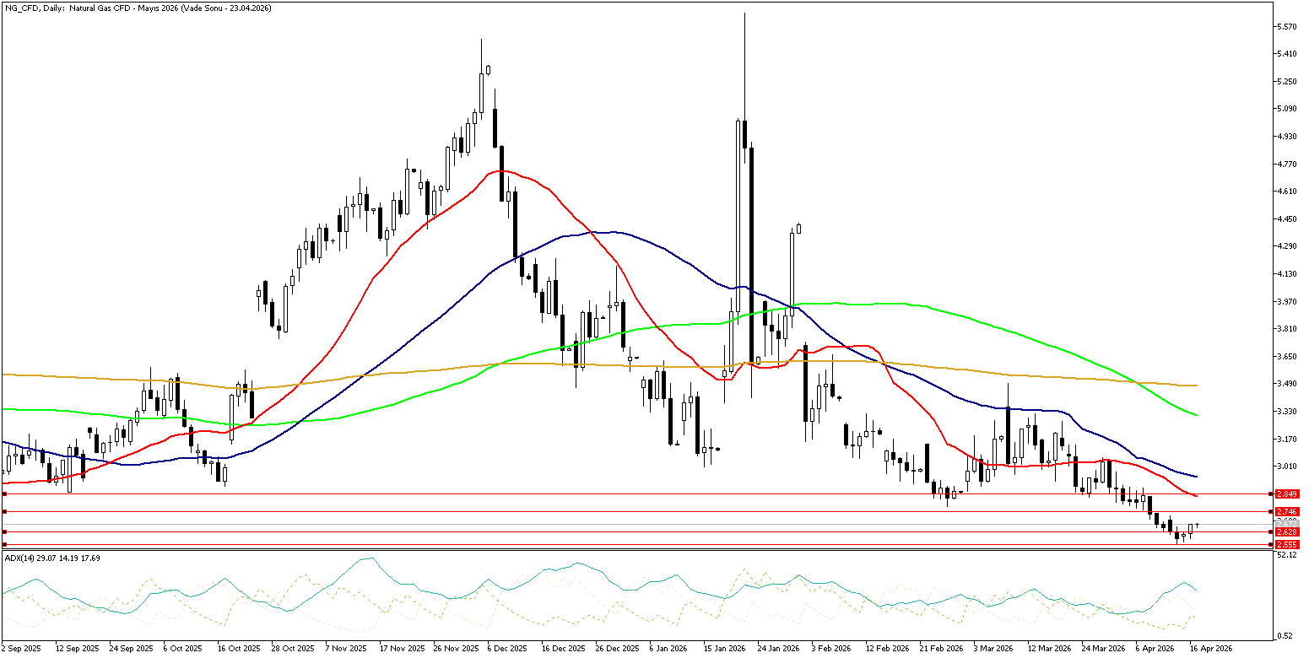Click the 4.450 price axis label
This screenshot has width=1309, height=658.
pos(1287,219)
